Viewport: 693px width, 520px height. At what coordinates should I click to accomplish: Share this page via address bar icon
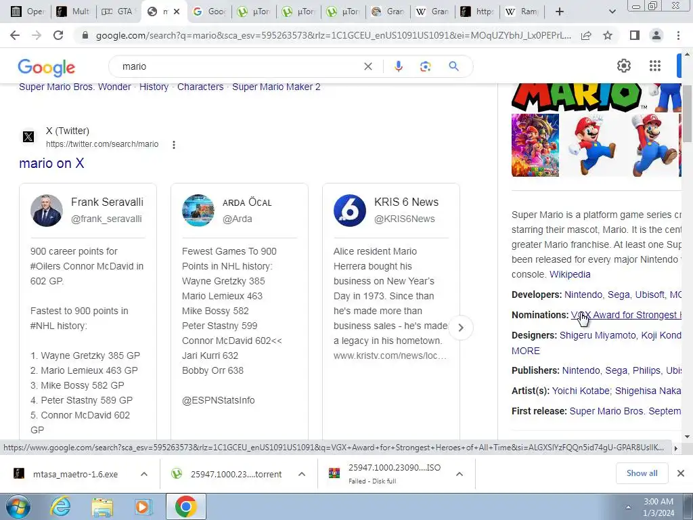click(x=586, y=35)
